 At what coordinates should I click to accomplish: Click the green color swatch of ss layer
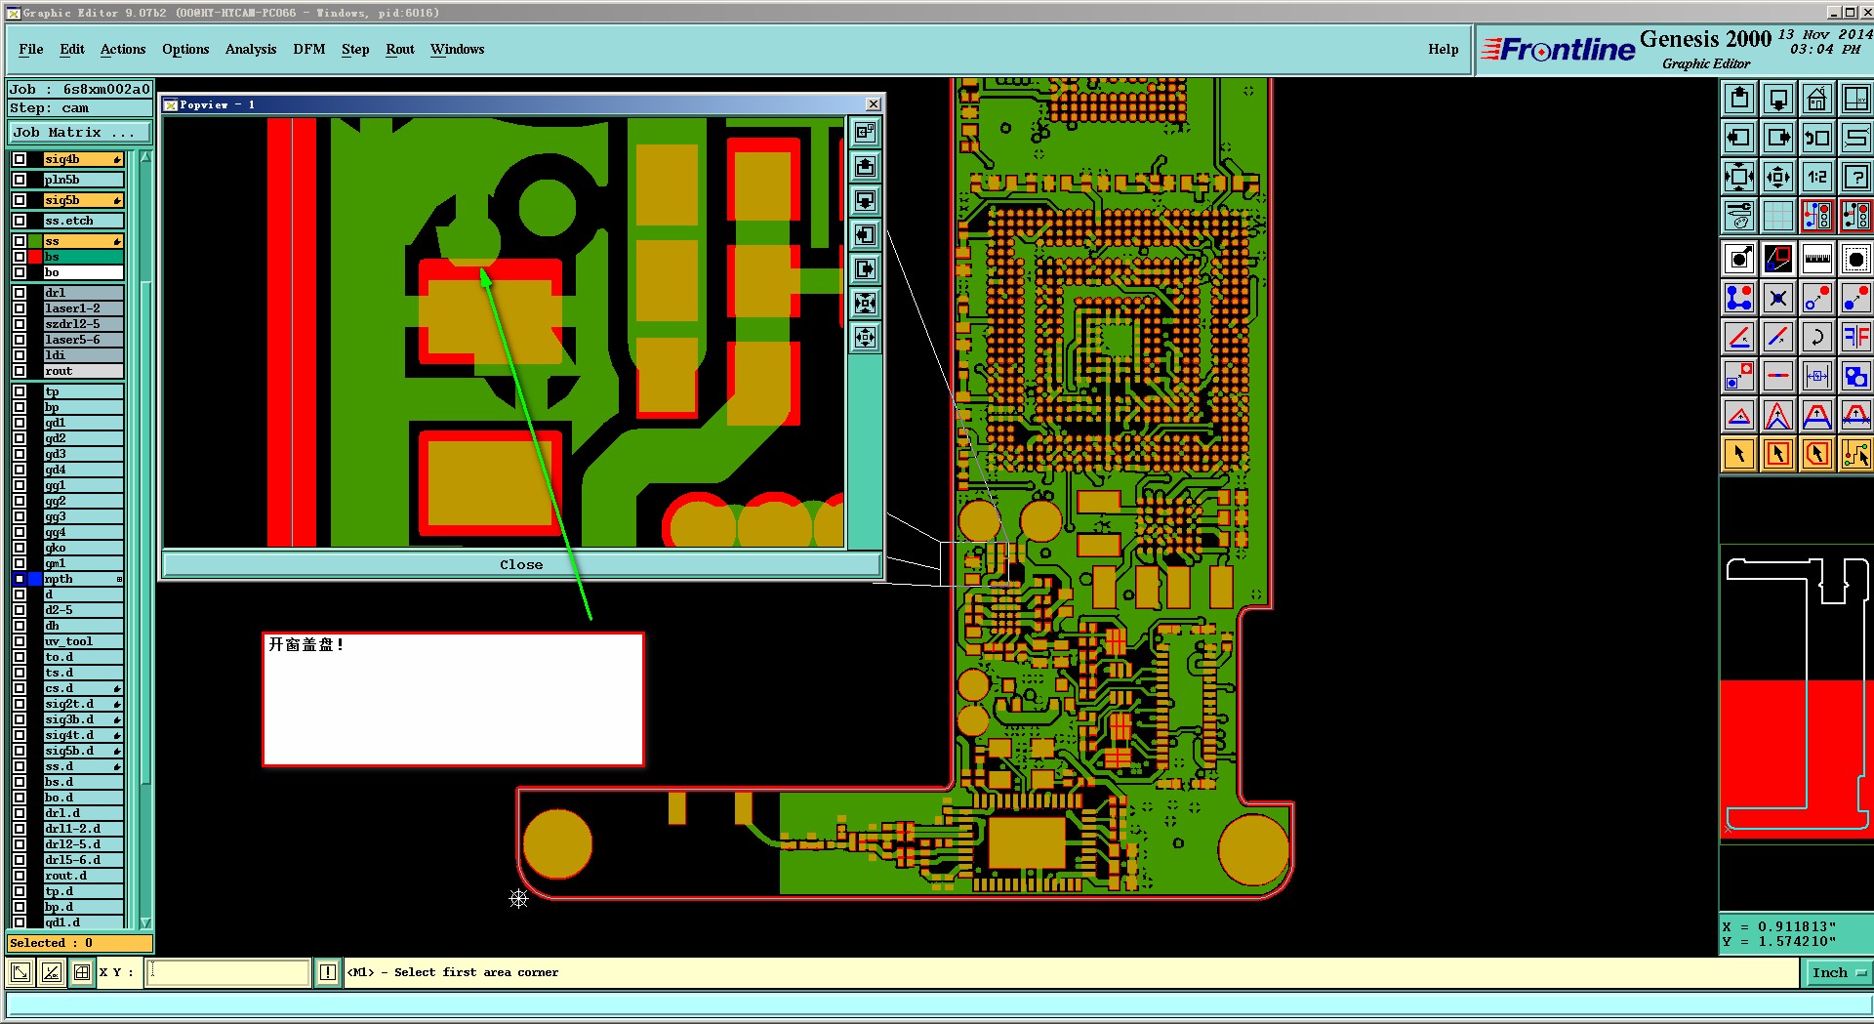(x=36, y=241)
